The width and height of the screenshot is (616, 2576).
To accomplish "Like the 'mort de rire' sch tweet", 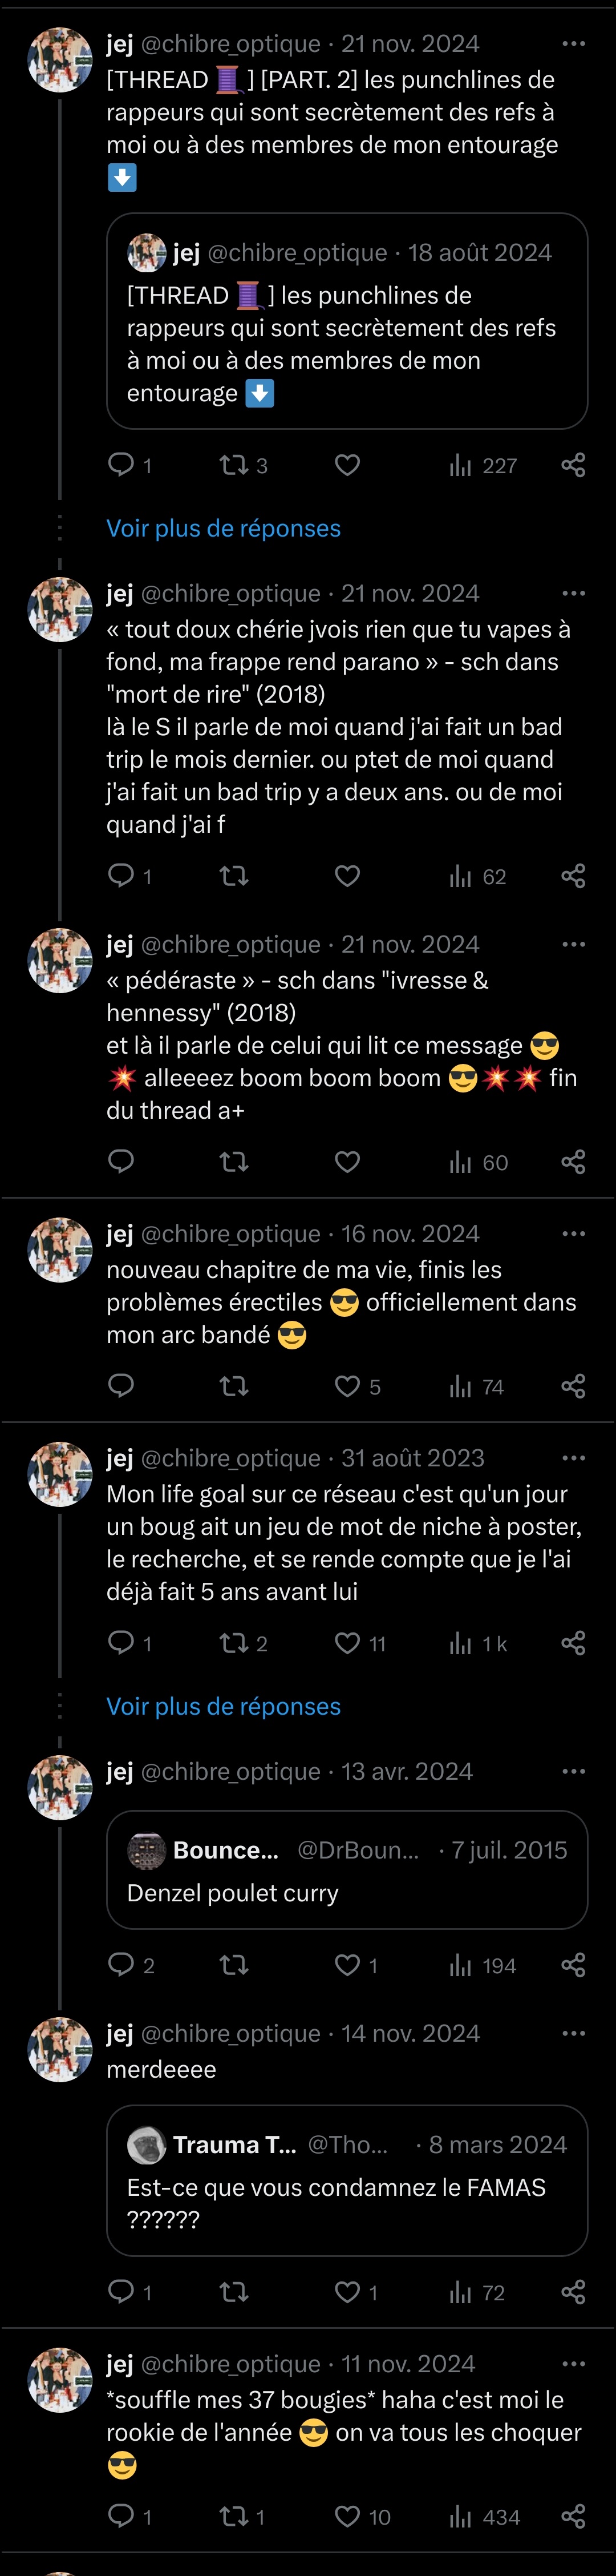I will [347, 876].
